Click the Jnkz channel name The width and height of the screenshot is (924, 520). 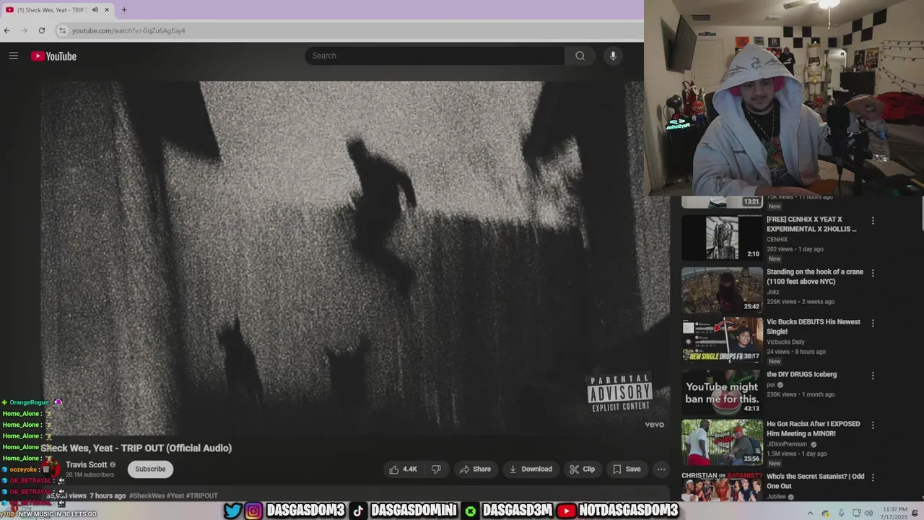click(x=773, y=291)
